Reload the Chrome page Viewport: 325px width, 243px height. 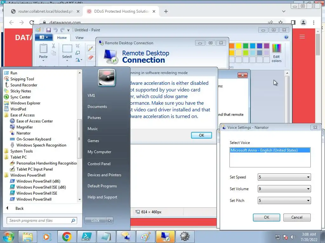coord(31,22)
